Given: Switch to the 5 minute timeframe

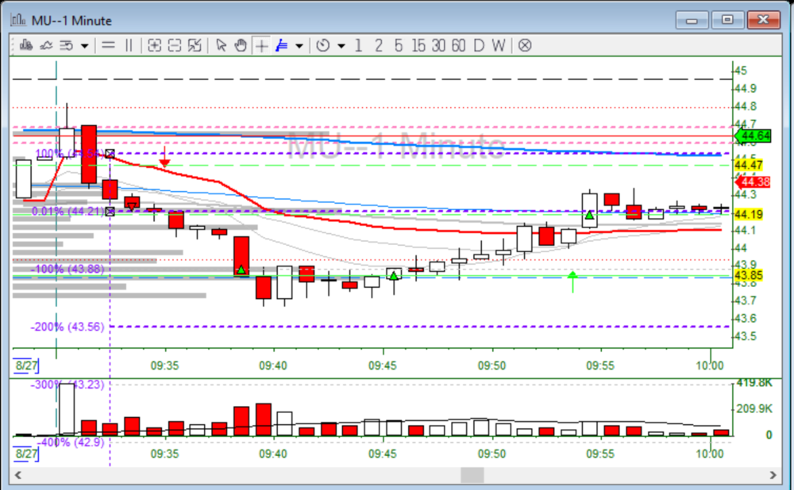Looking at the screenshot, I should point(398,45).
